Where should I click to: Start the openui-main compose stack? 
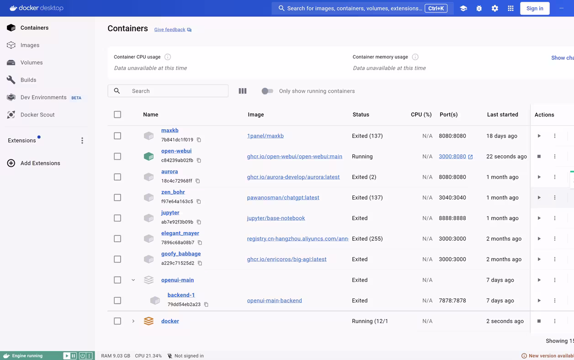point(539,280)
